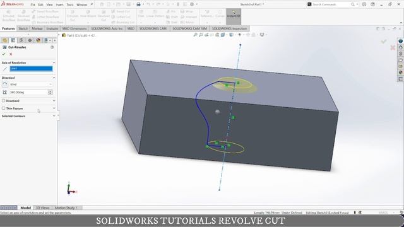Accept the Cut-Revolve with green checkmark

(x=4, y=54)
